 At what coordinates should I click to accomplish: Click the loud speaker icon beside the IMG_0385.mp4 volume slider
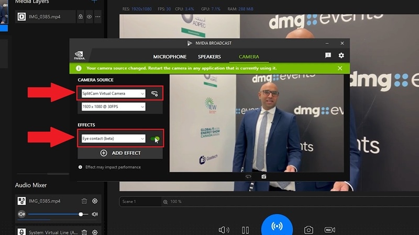pos(95,214)
